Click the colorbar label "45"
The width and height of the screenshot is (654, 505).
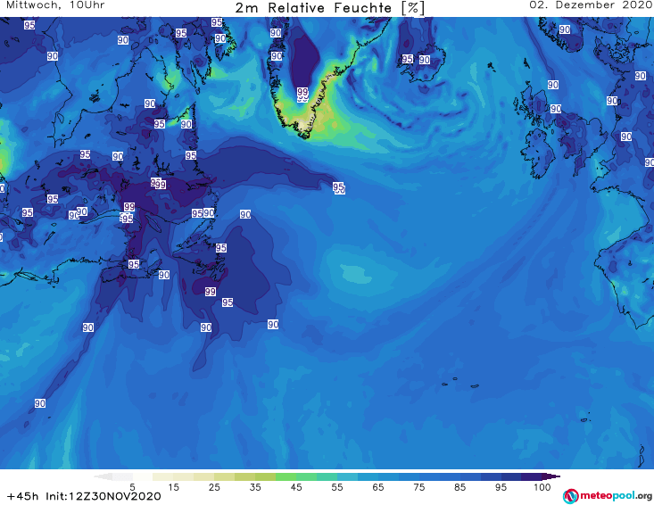(296, 487)
